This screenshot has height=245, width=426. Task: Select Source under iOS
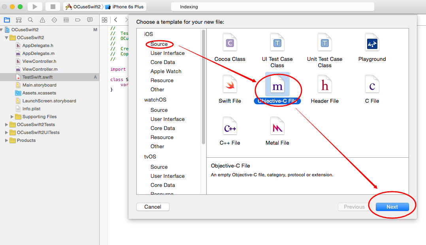pos(159,44)
